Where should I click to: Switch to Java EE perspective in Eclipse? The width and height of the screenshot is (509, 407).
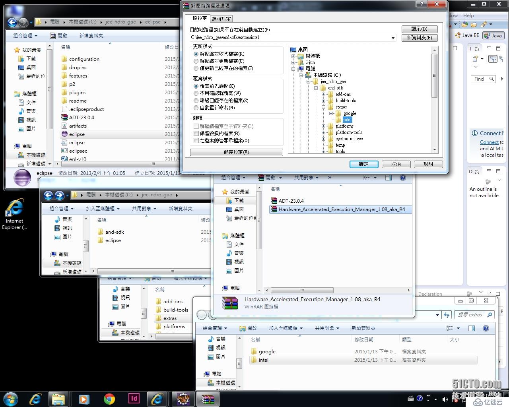coord(467,35)
